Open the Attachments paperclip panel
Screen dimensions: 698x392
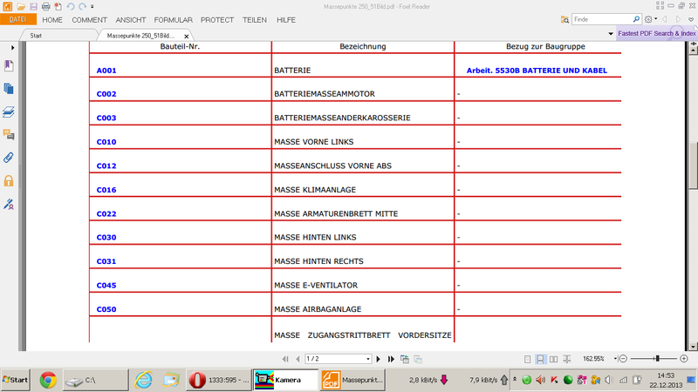(9, 158)
